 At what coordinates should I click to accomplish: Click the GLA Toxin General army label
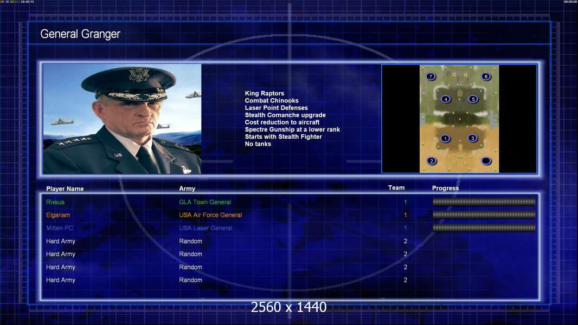[205, 202]
